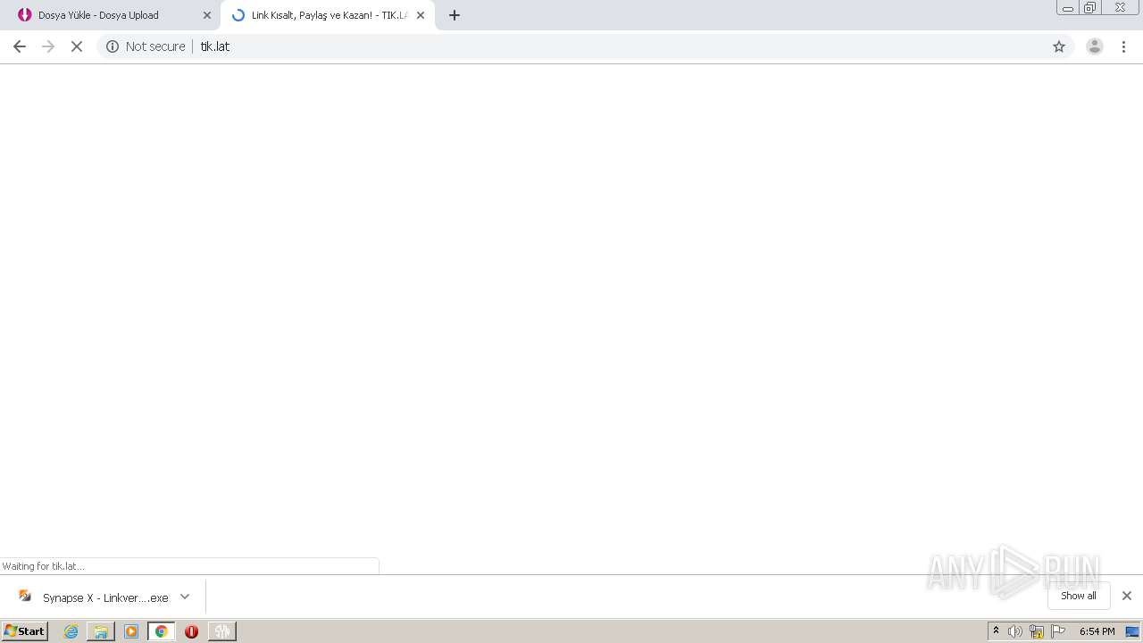
Task: Expand options for Synapse X download
Action: point(185,597)
